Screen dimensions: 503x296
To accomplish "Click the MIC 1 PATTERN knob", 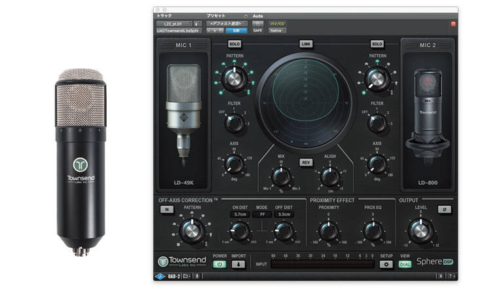I will [234, 79].
